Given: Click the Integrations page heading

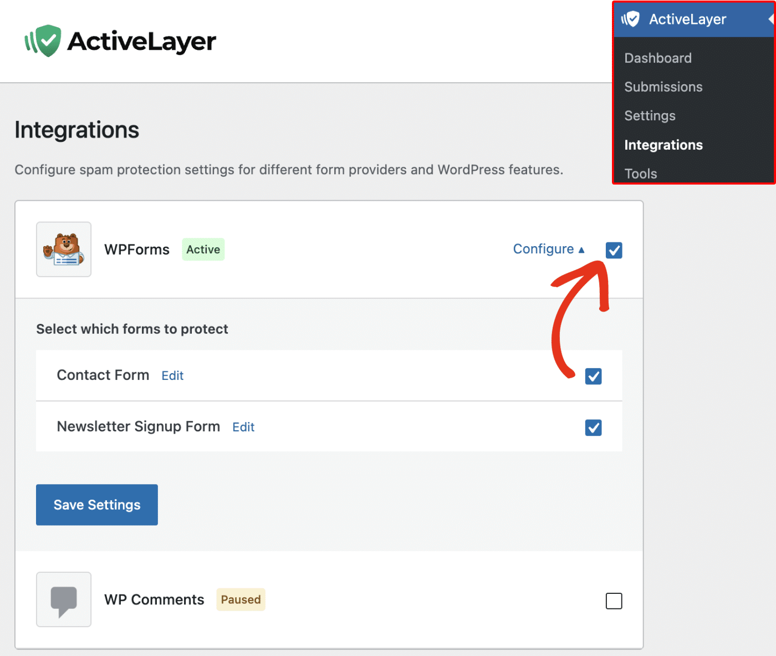Looking at the screenshot, I should (77, 130).
